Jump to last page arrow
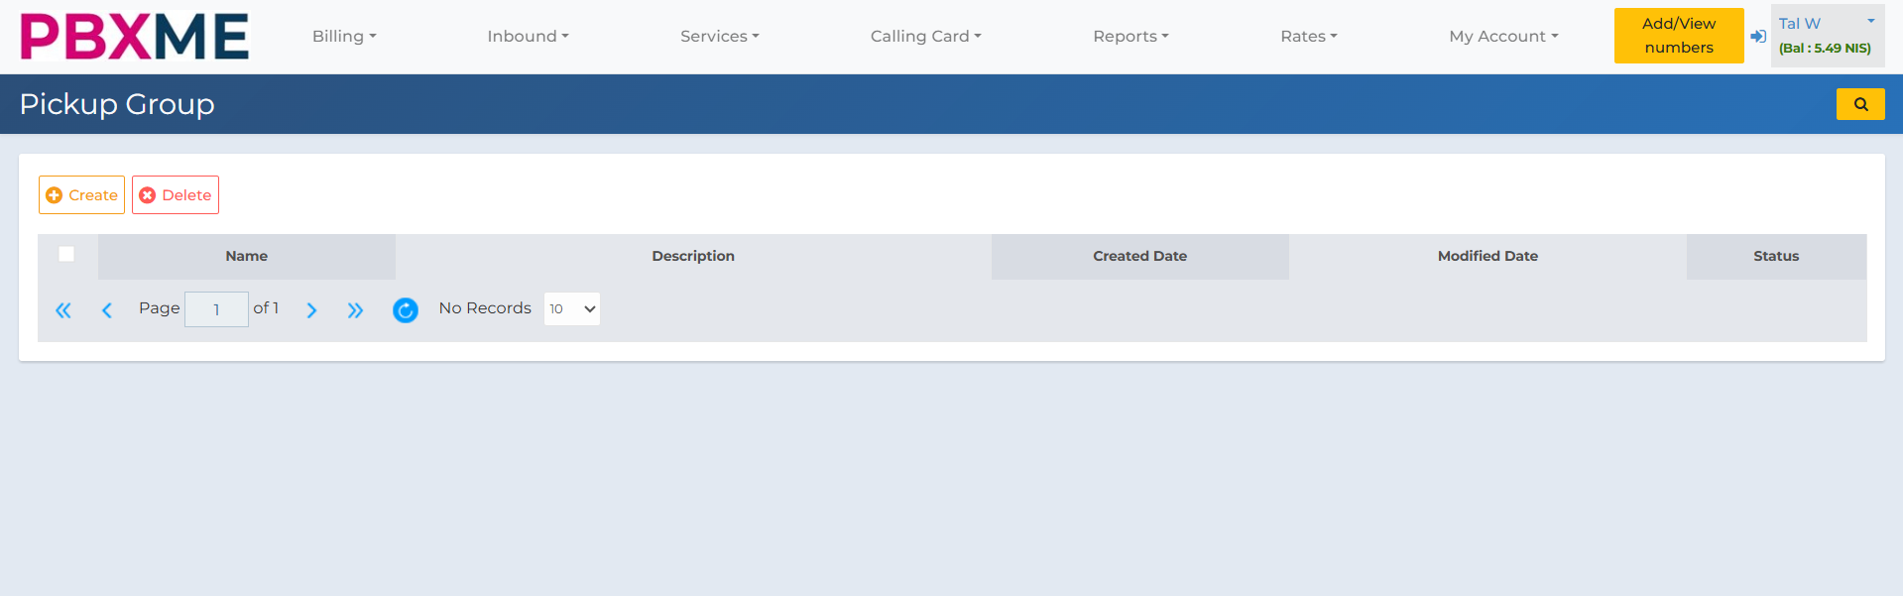The width and height of the screenshot is (1903, 596). [x=355, y=310]
